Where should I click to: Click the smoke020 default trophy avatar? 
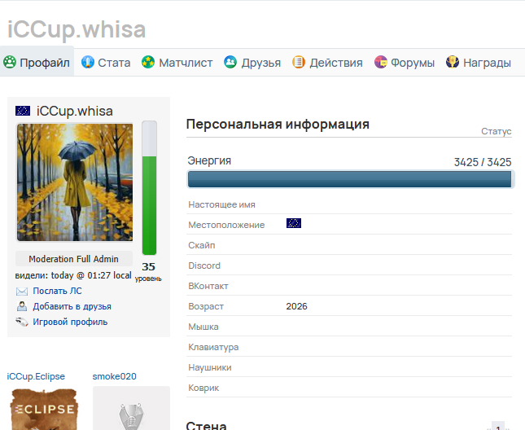click(131, 409)
